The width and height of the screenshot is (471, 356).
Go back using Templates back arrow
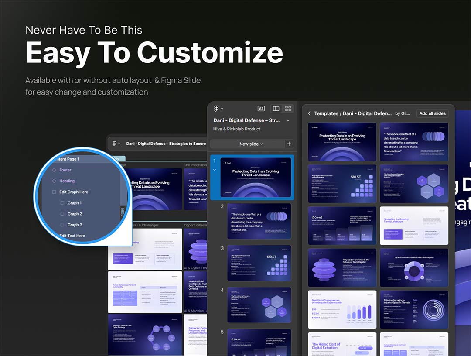tap(309, 113)
